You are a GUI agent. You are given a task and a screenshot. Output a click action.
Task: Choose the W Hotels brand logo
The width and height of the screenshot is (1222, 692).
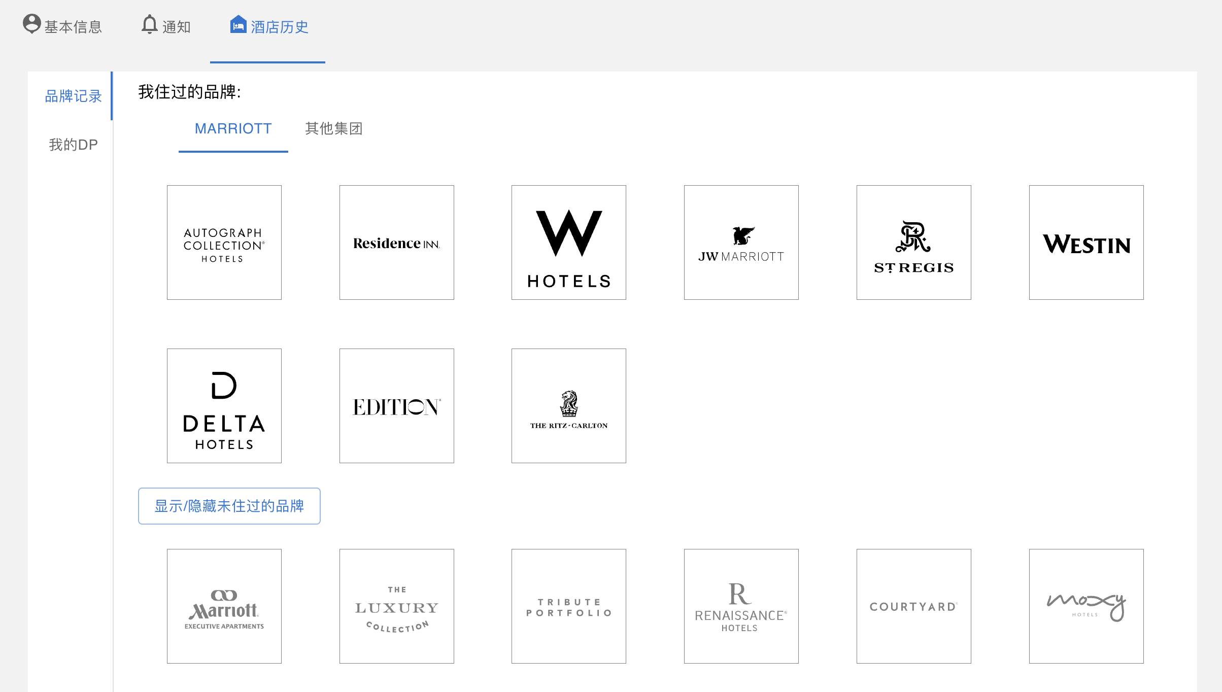(x=569, y=243)
